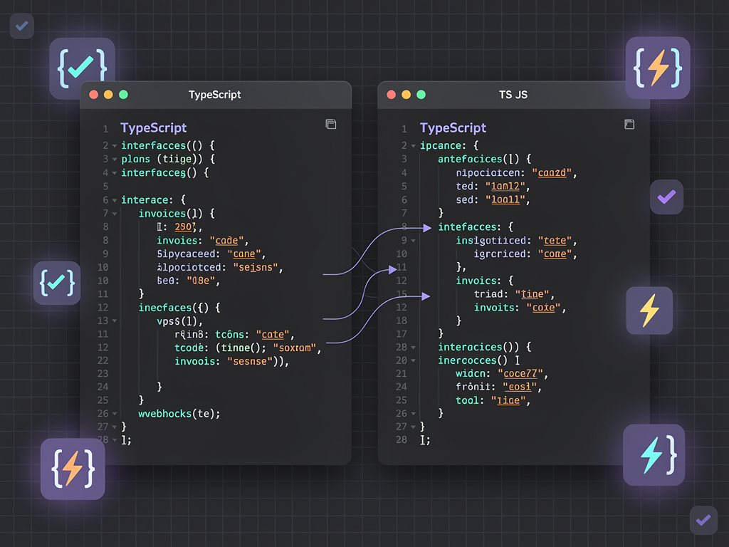
Task: Click the braces orange lightning tile above TS JS window
Action: click(x=657, y=68)
